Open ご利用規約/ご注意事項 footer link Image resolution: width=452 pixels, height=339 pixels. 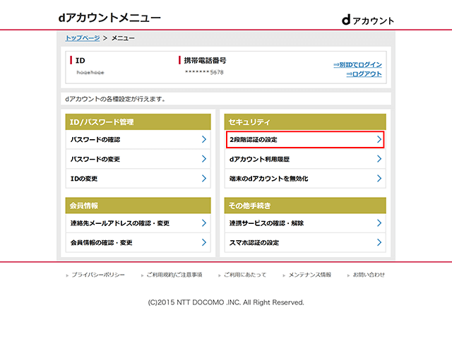point(174,275)
